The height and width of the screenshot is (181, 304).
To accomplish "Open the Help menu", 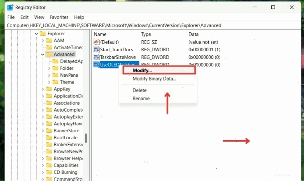I will click(x=79, y=17).
